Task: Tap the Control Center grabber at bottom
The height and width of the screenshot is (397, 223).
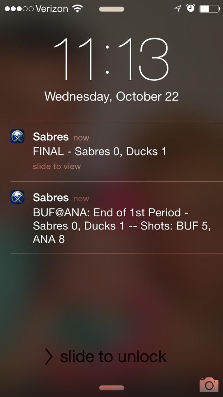Action: point(111,388)
